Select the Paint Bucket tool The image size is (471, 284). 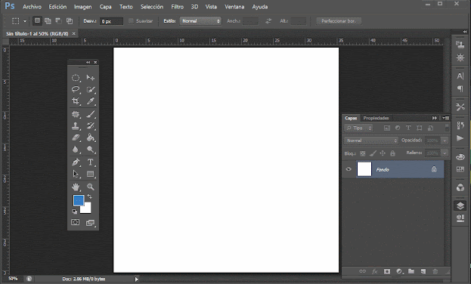click(91, 137)
